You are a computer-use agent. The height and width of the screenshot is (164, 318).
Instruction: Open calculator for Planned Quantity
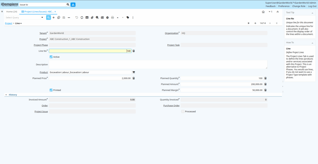click(x=266, y=78)
